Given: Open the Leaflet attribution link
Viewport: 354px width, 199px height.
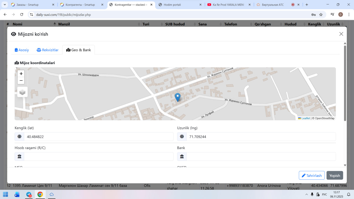Looking at the screenshot, I should (x=305, y=118).
